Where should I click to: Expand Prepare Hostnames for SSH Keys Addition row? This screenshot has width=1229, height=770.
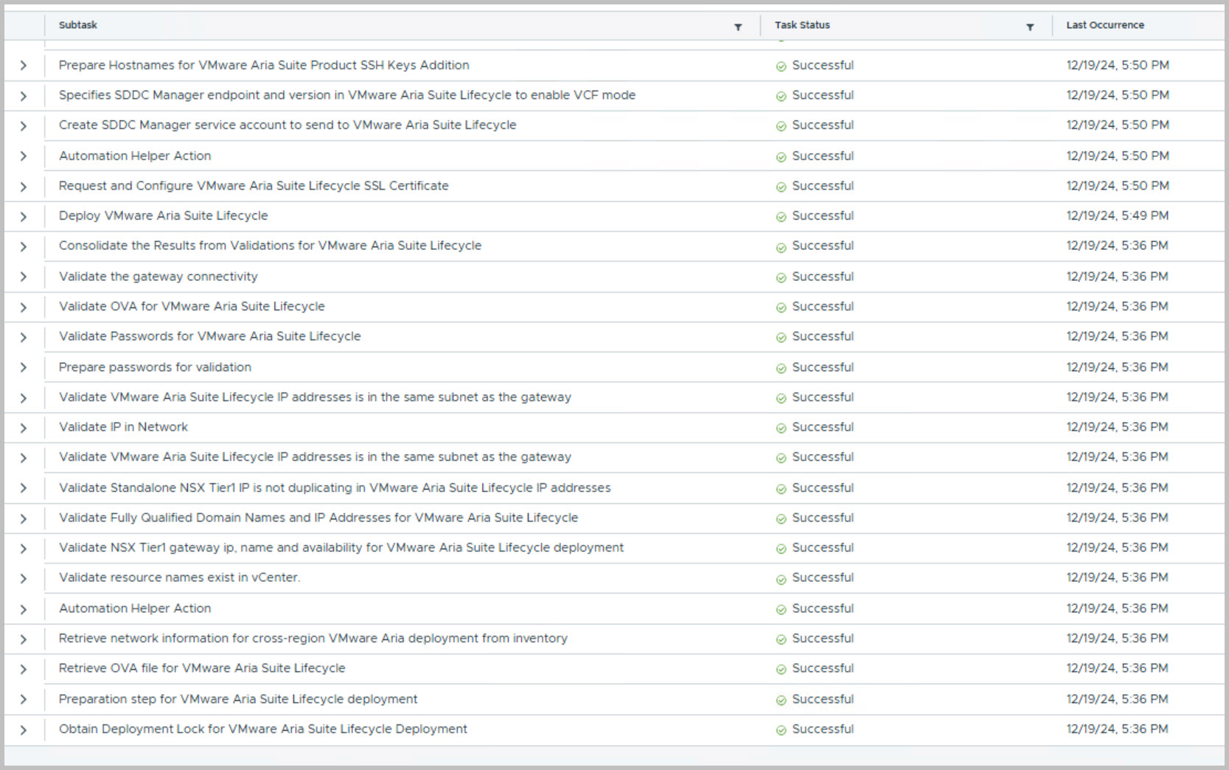[24, 66]
